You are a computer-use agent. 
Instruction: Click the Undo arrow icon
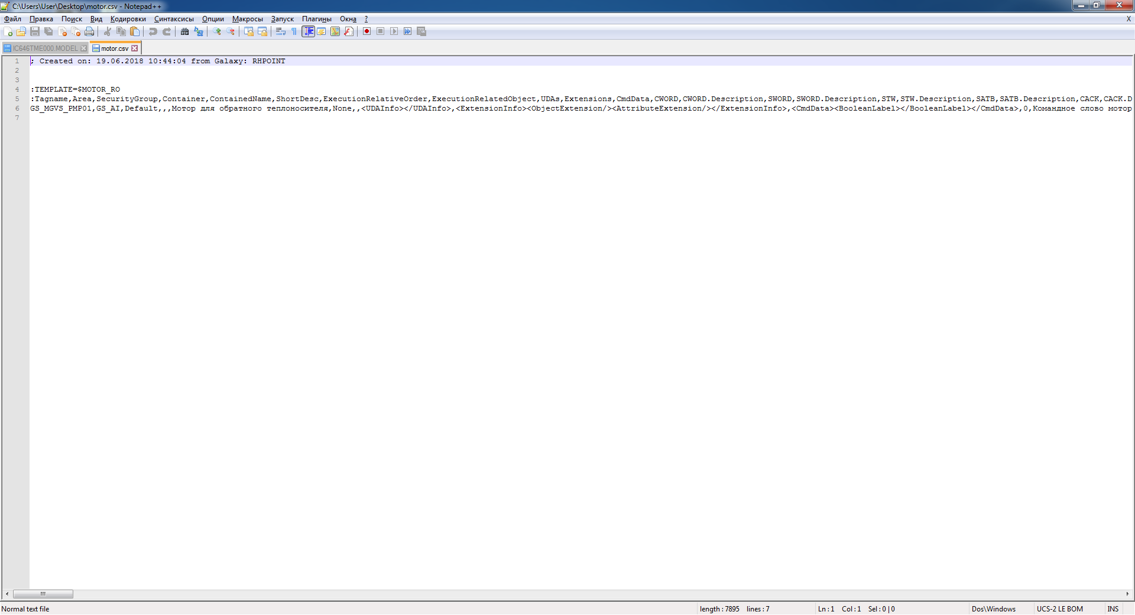pyautogui.click(x=153, y=31)
